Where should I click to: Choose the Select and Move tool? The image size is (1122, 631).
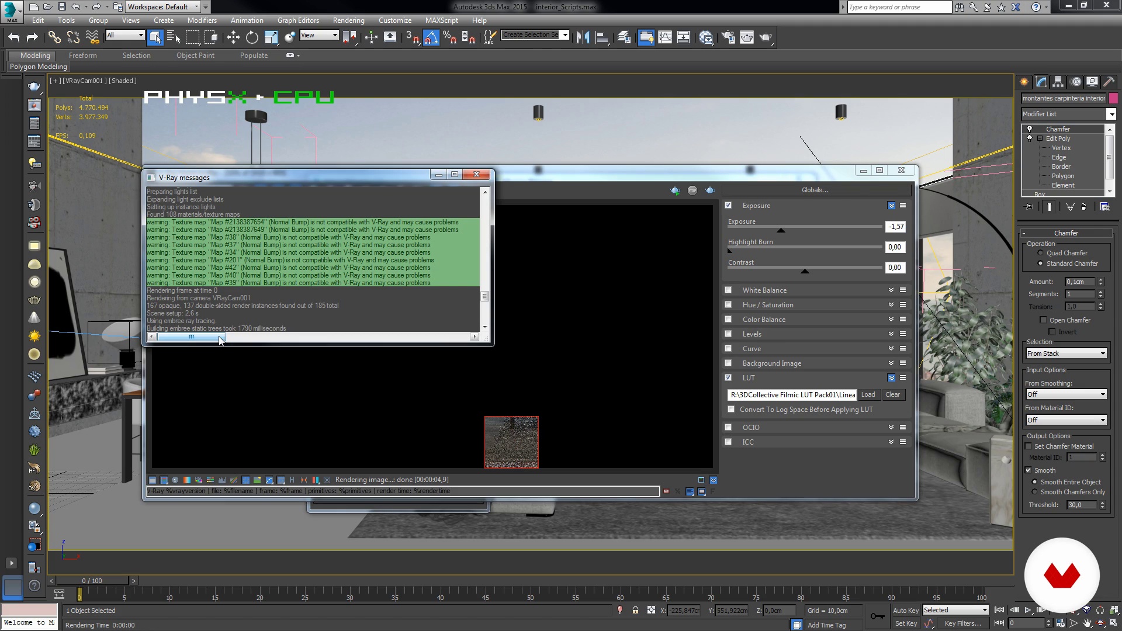click(x=233, y=37)
